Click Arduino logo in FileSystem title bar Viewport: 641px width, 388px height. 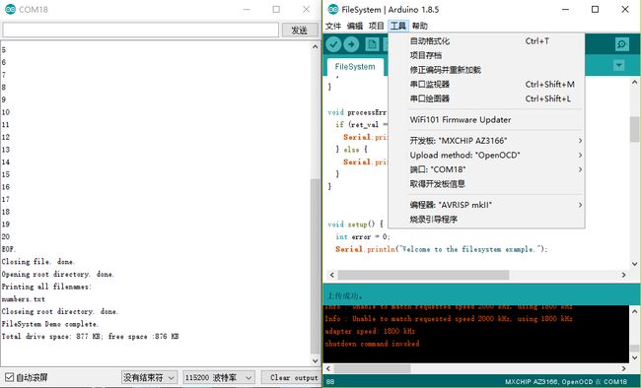point(333,9)
